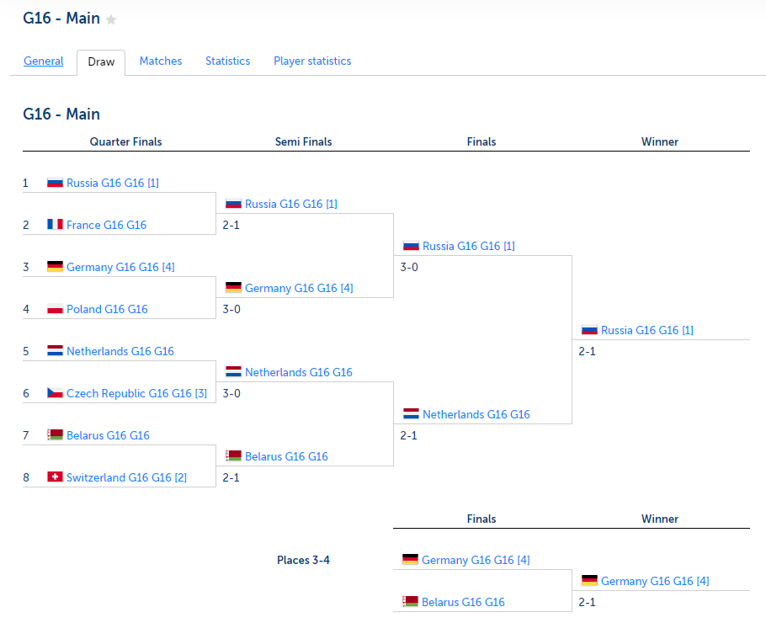Open Switzerland G16 G16 [2] team link

click(x=126, y=477)
